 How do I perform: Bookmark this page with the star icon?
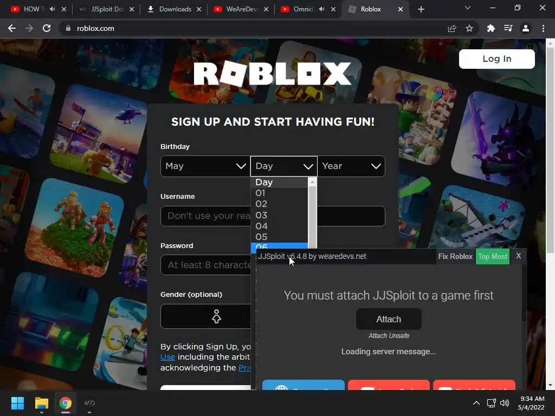point(469,28)
